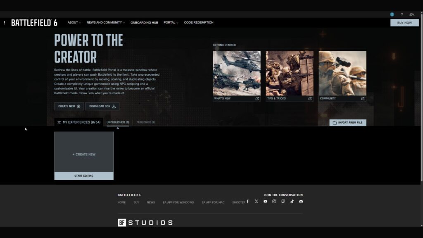The image size is (423, 238).
Task: Switch to the PUBLISHED (0) tab
Action: (146, 122)
